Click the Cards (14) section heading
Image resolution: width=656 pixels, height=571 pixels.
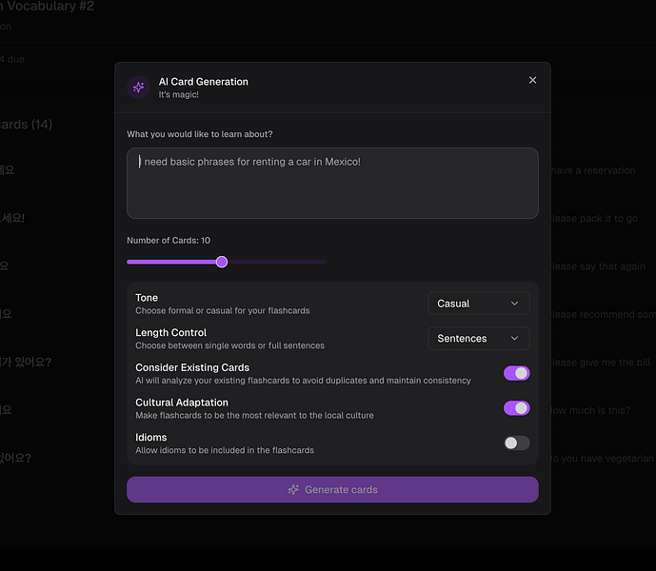(27, 125)
